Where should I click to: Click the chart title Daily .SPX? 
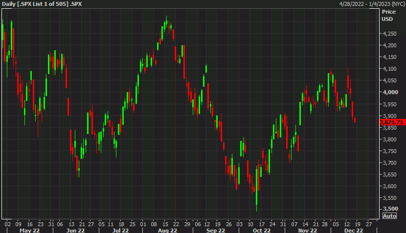click(x=42, y=4)
